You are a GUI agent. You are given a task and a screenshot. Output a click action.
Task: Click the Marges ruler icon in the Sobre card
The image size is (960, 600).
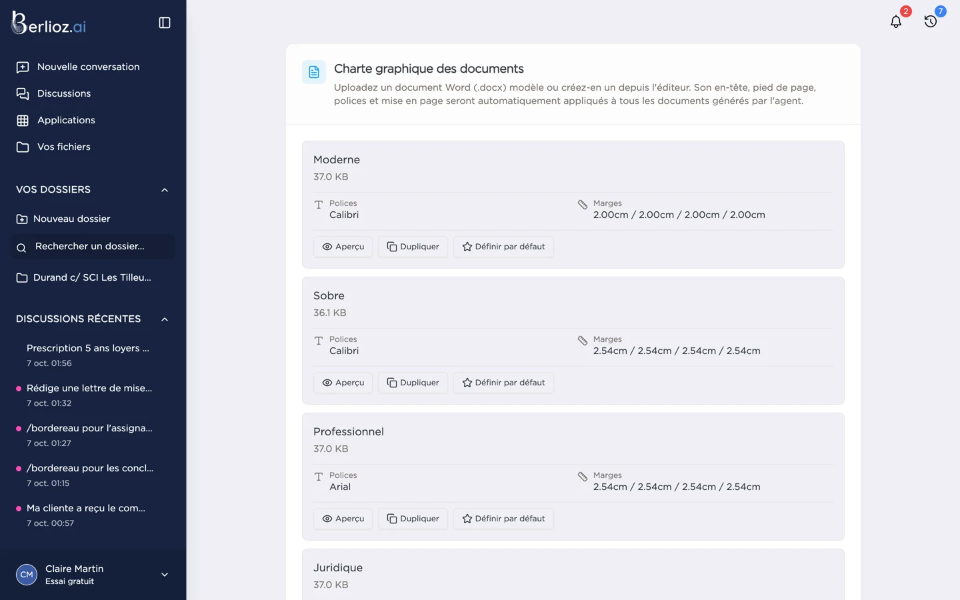click(583, 341)
